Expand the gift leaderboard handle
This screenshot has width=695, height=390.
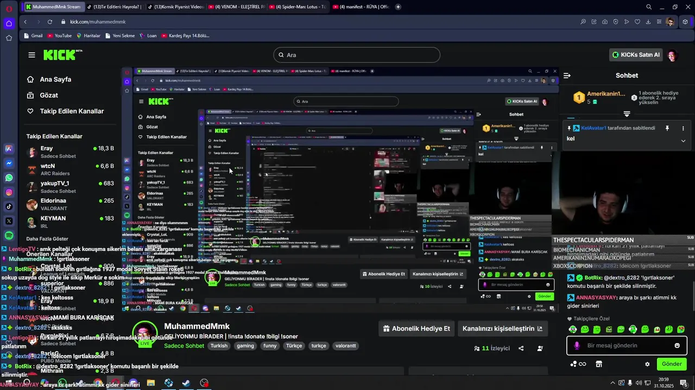pyautogui.click(x=627, y=114)
